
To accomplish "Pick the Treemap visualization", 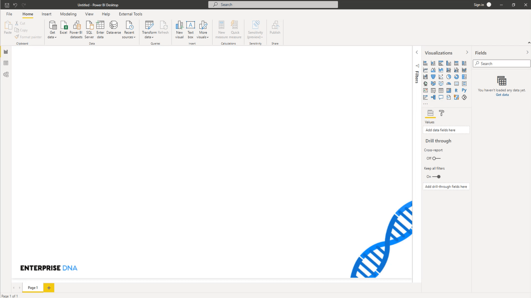I will (464, 77).
